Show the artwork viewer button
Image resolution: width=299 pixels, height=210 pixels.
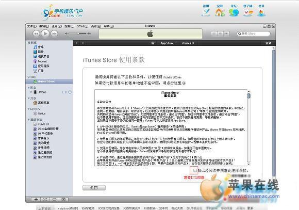(x=64, y=200)
